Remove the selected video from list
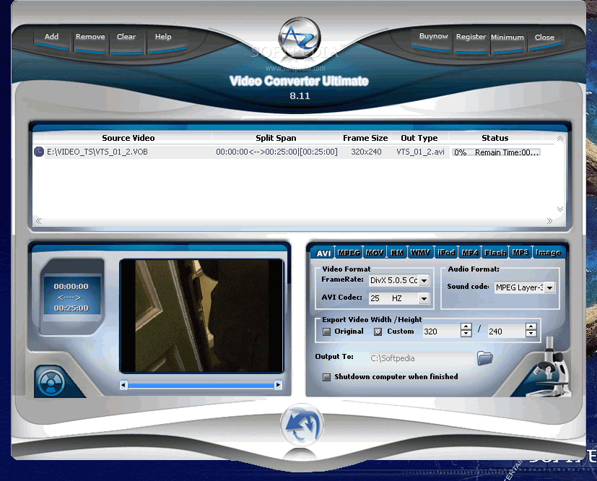 (90, 37)
